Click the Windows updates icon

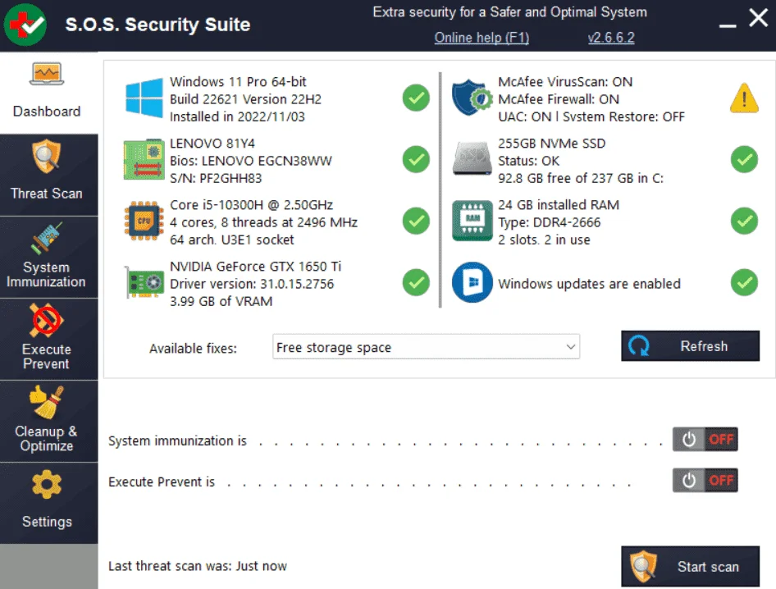(x=472, y=282)
